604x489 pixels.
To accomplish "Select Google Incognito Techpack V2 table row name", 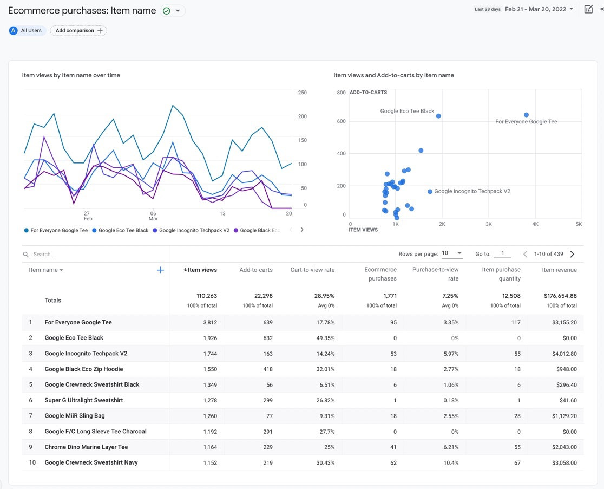I will [x=86, y=354].
